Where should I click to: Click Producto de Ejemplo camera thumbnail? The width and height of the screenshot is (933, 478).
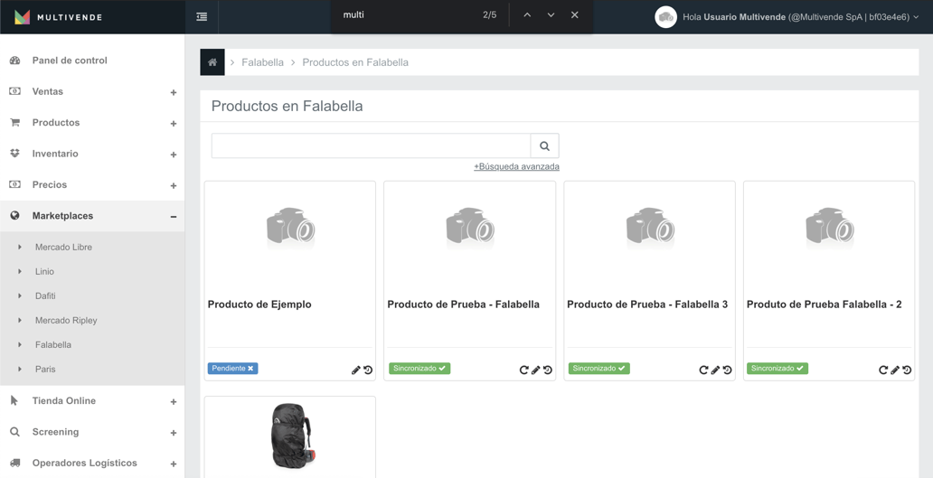[x=290, y=229]
